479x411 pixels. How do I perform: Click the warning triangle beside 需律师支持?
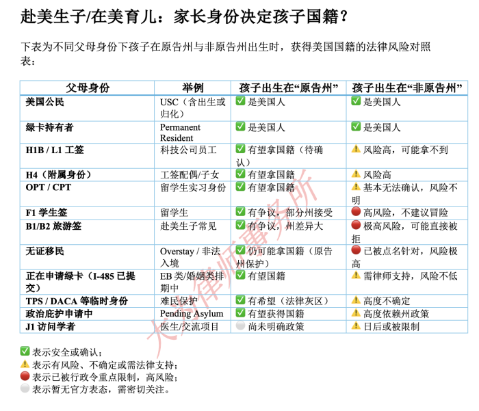click(356, 275)
